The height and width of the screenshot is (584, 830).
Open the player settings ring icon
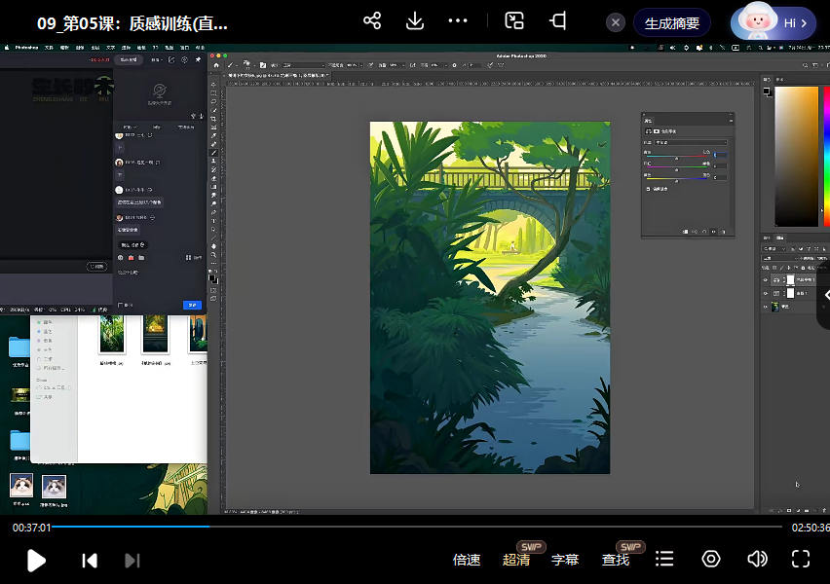click(x=711, y=559)
